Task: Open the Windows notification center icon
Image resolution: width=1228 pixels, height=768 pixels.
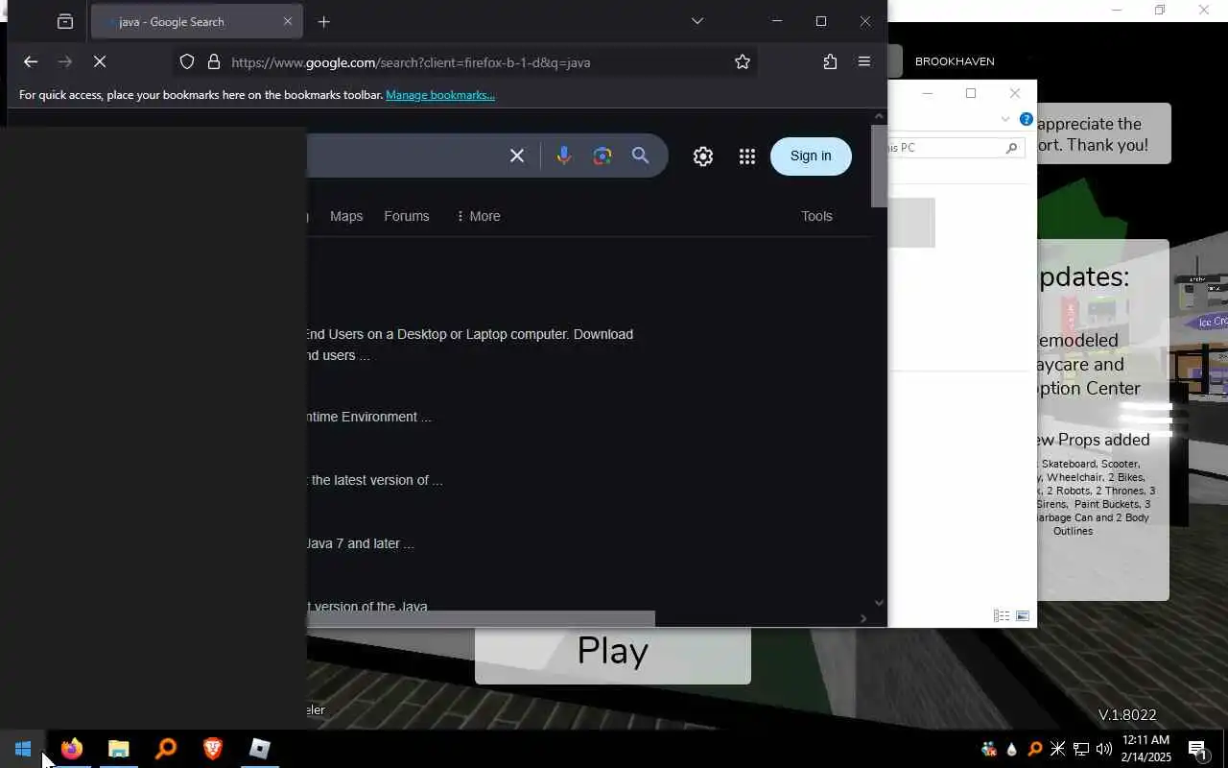Action: click(x=1198, y=749)
